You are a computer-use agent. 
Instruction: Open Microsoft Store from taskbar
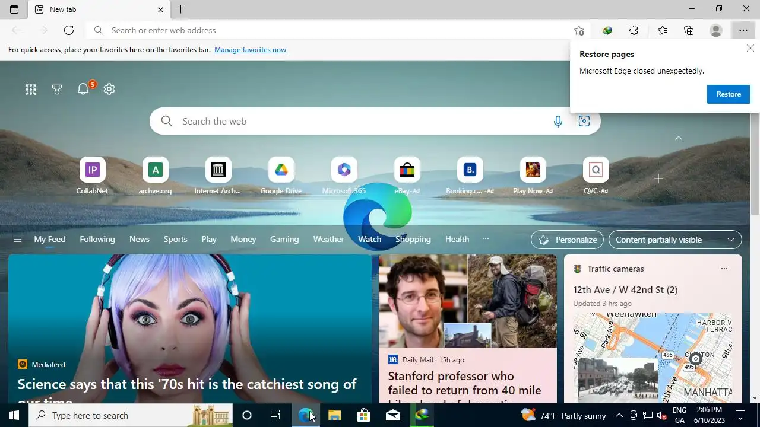click(363, 415)
